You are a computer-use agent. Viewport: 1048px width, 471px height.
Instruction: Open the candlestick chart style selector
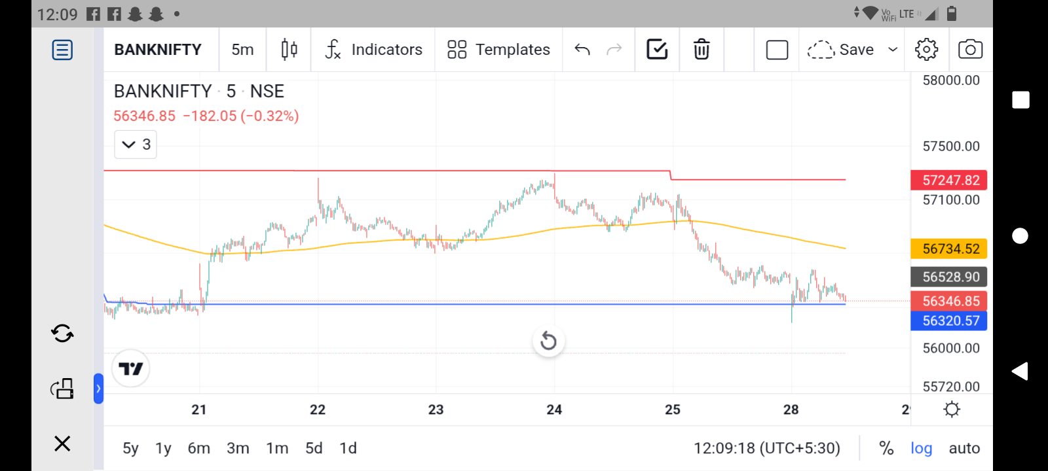(x=289, y=50)
